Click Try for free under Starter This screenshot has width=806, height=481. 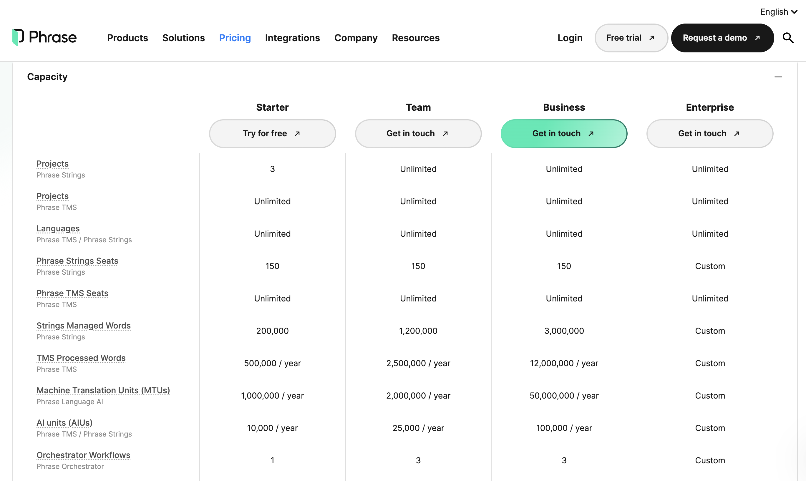tap(272, 134)
